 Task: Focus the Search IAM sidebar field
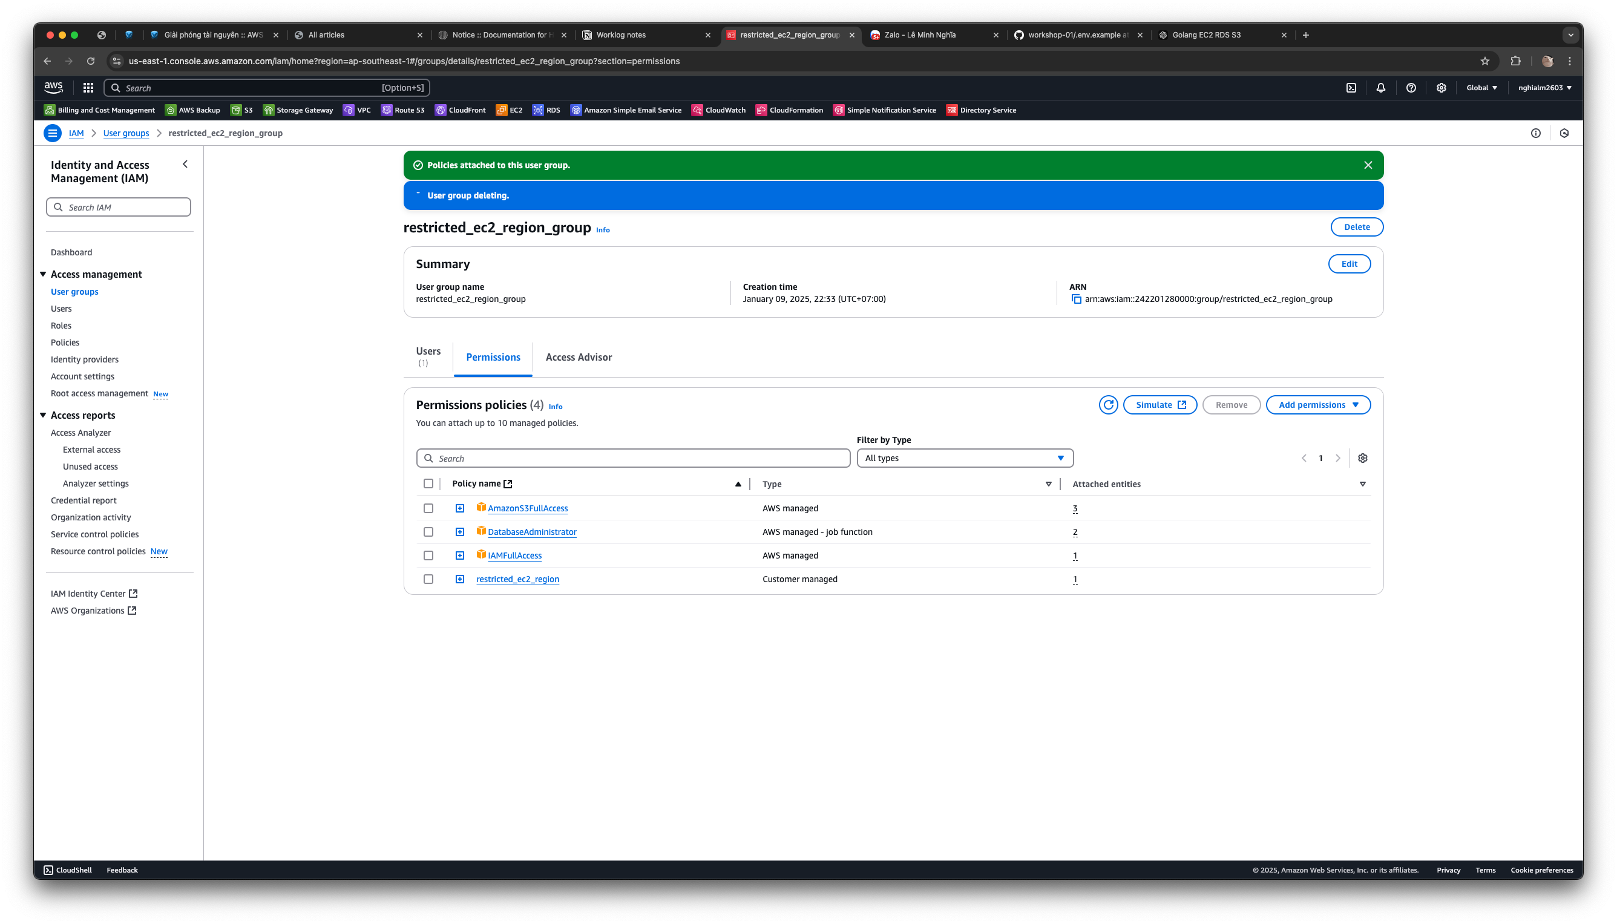click(x=119, y=207)
